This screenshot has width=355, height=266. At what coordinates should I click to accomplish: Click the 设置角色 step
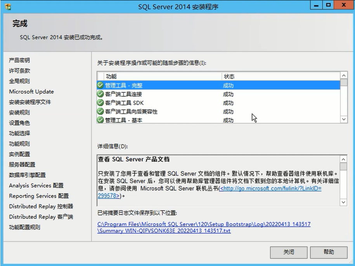pyautogui.click(x=19, y=123)
